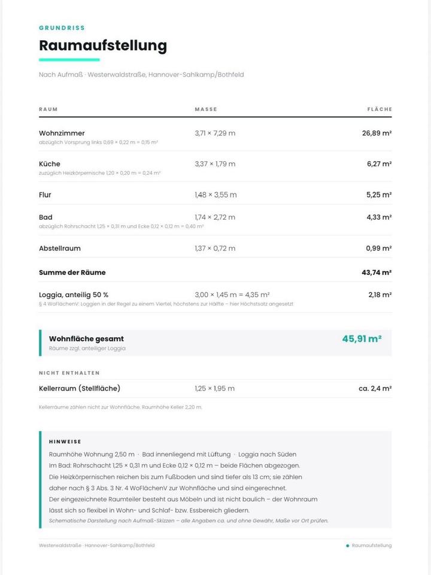The image size is (431, 575).
Task: Click the green 45,91 m² total value
Action: click(x=362, y=338)
